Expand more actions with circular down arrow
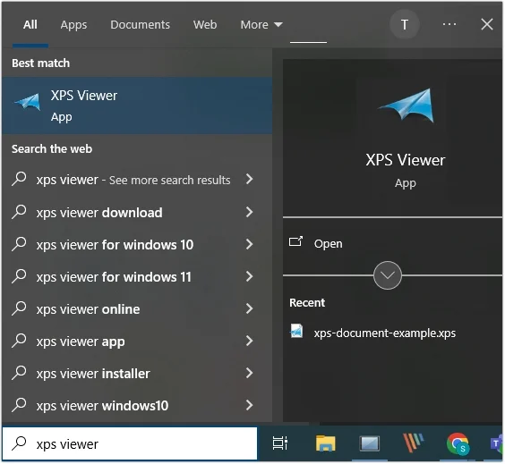The height and width of the screenshot is (464, 505). tap(388, 275)
